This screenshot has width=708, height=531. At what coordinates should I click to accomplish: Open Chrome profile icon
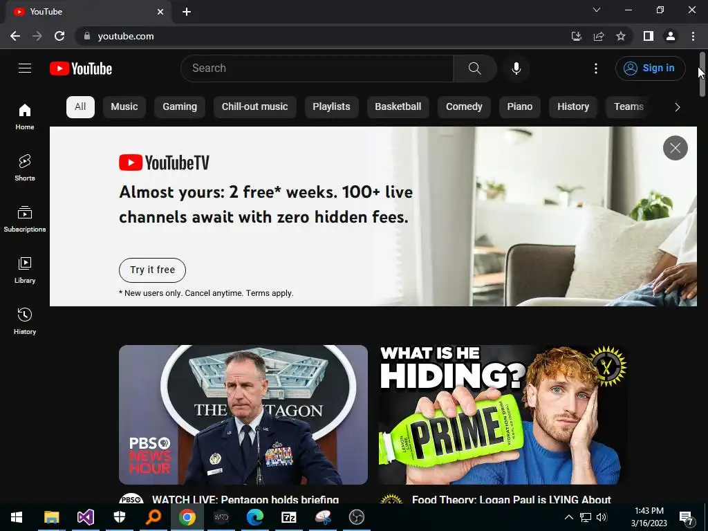[671, 36]
